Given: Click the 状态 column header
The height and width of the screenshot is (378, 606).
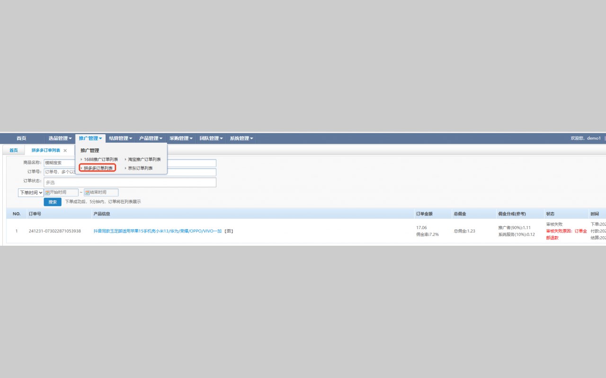Looking at the screenshot, I should pyautogui.click(x=550, y=214).
